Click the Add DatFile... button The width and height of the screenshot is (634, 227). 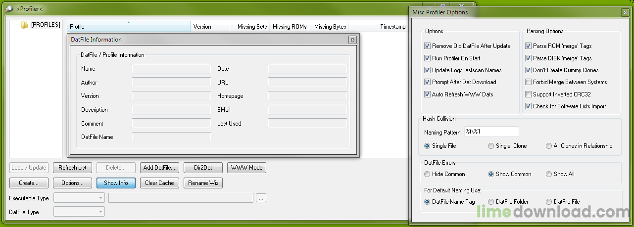click(x=159, y=168)
